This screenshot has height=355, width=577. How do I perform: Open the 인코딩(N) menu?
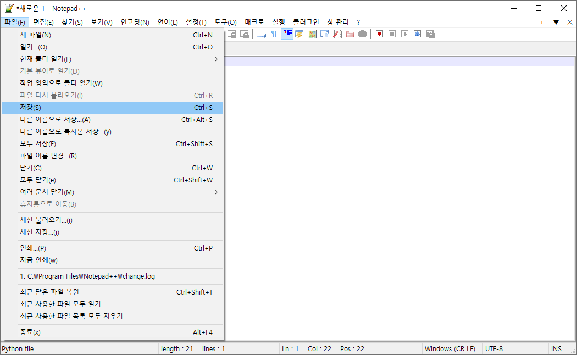tap(135, 23)
